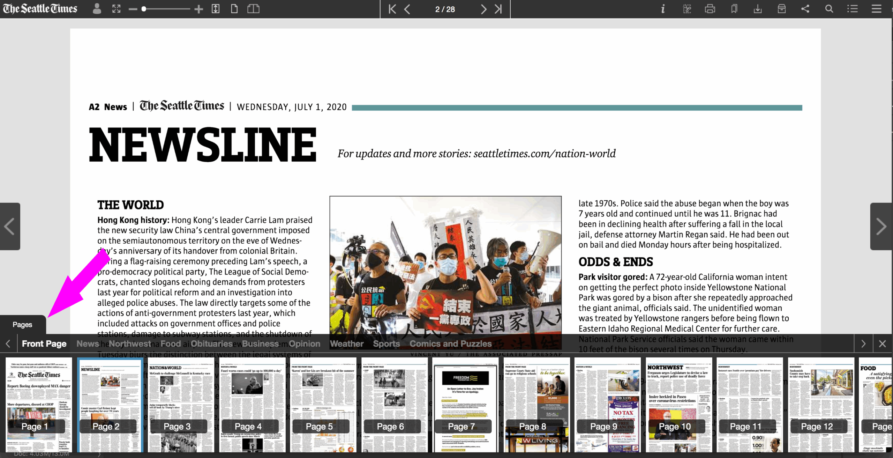Screen dimensions: 893x458
Task: Collapse the Pages panel tab
Action: click(22, 325)
